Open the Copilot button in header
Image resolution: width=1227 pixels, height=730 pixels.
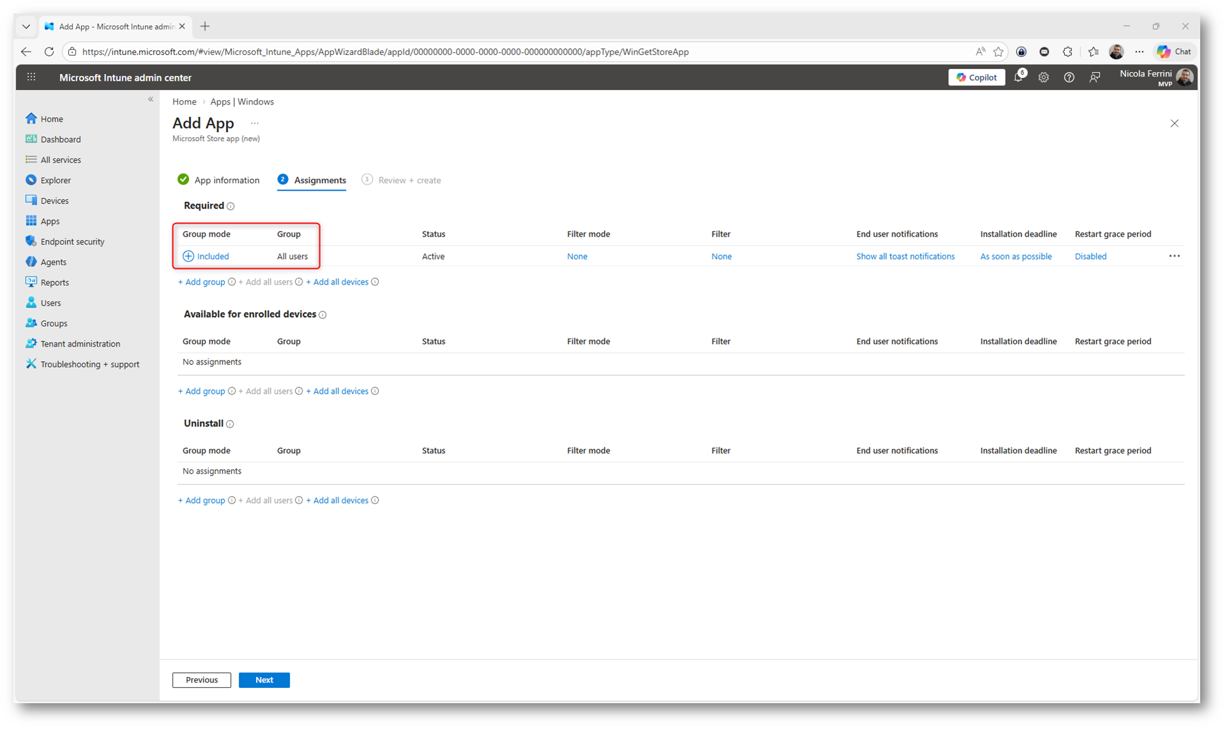tap(976, 77)
